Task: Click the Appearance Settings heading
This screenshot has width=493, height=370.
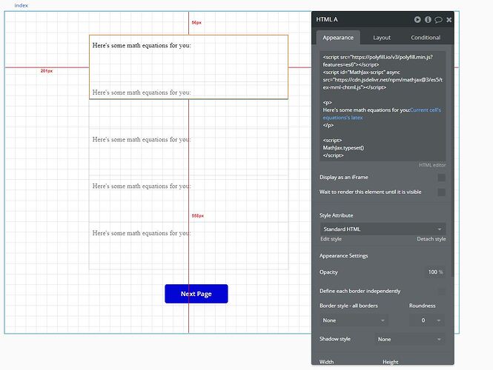Action: [x=343, y=256]
